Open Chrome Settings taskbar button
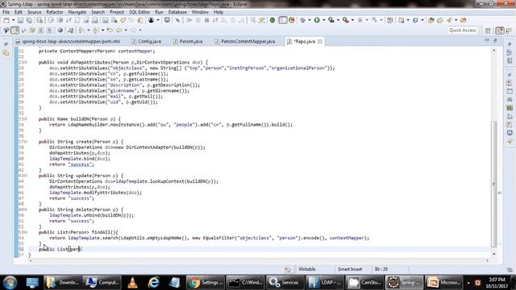Screen dimensions: 516x290 click(x=206, y=283)
